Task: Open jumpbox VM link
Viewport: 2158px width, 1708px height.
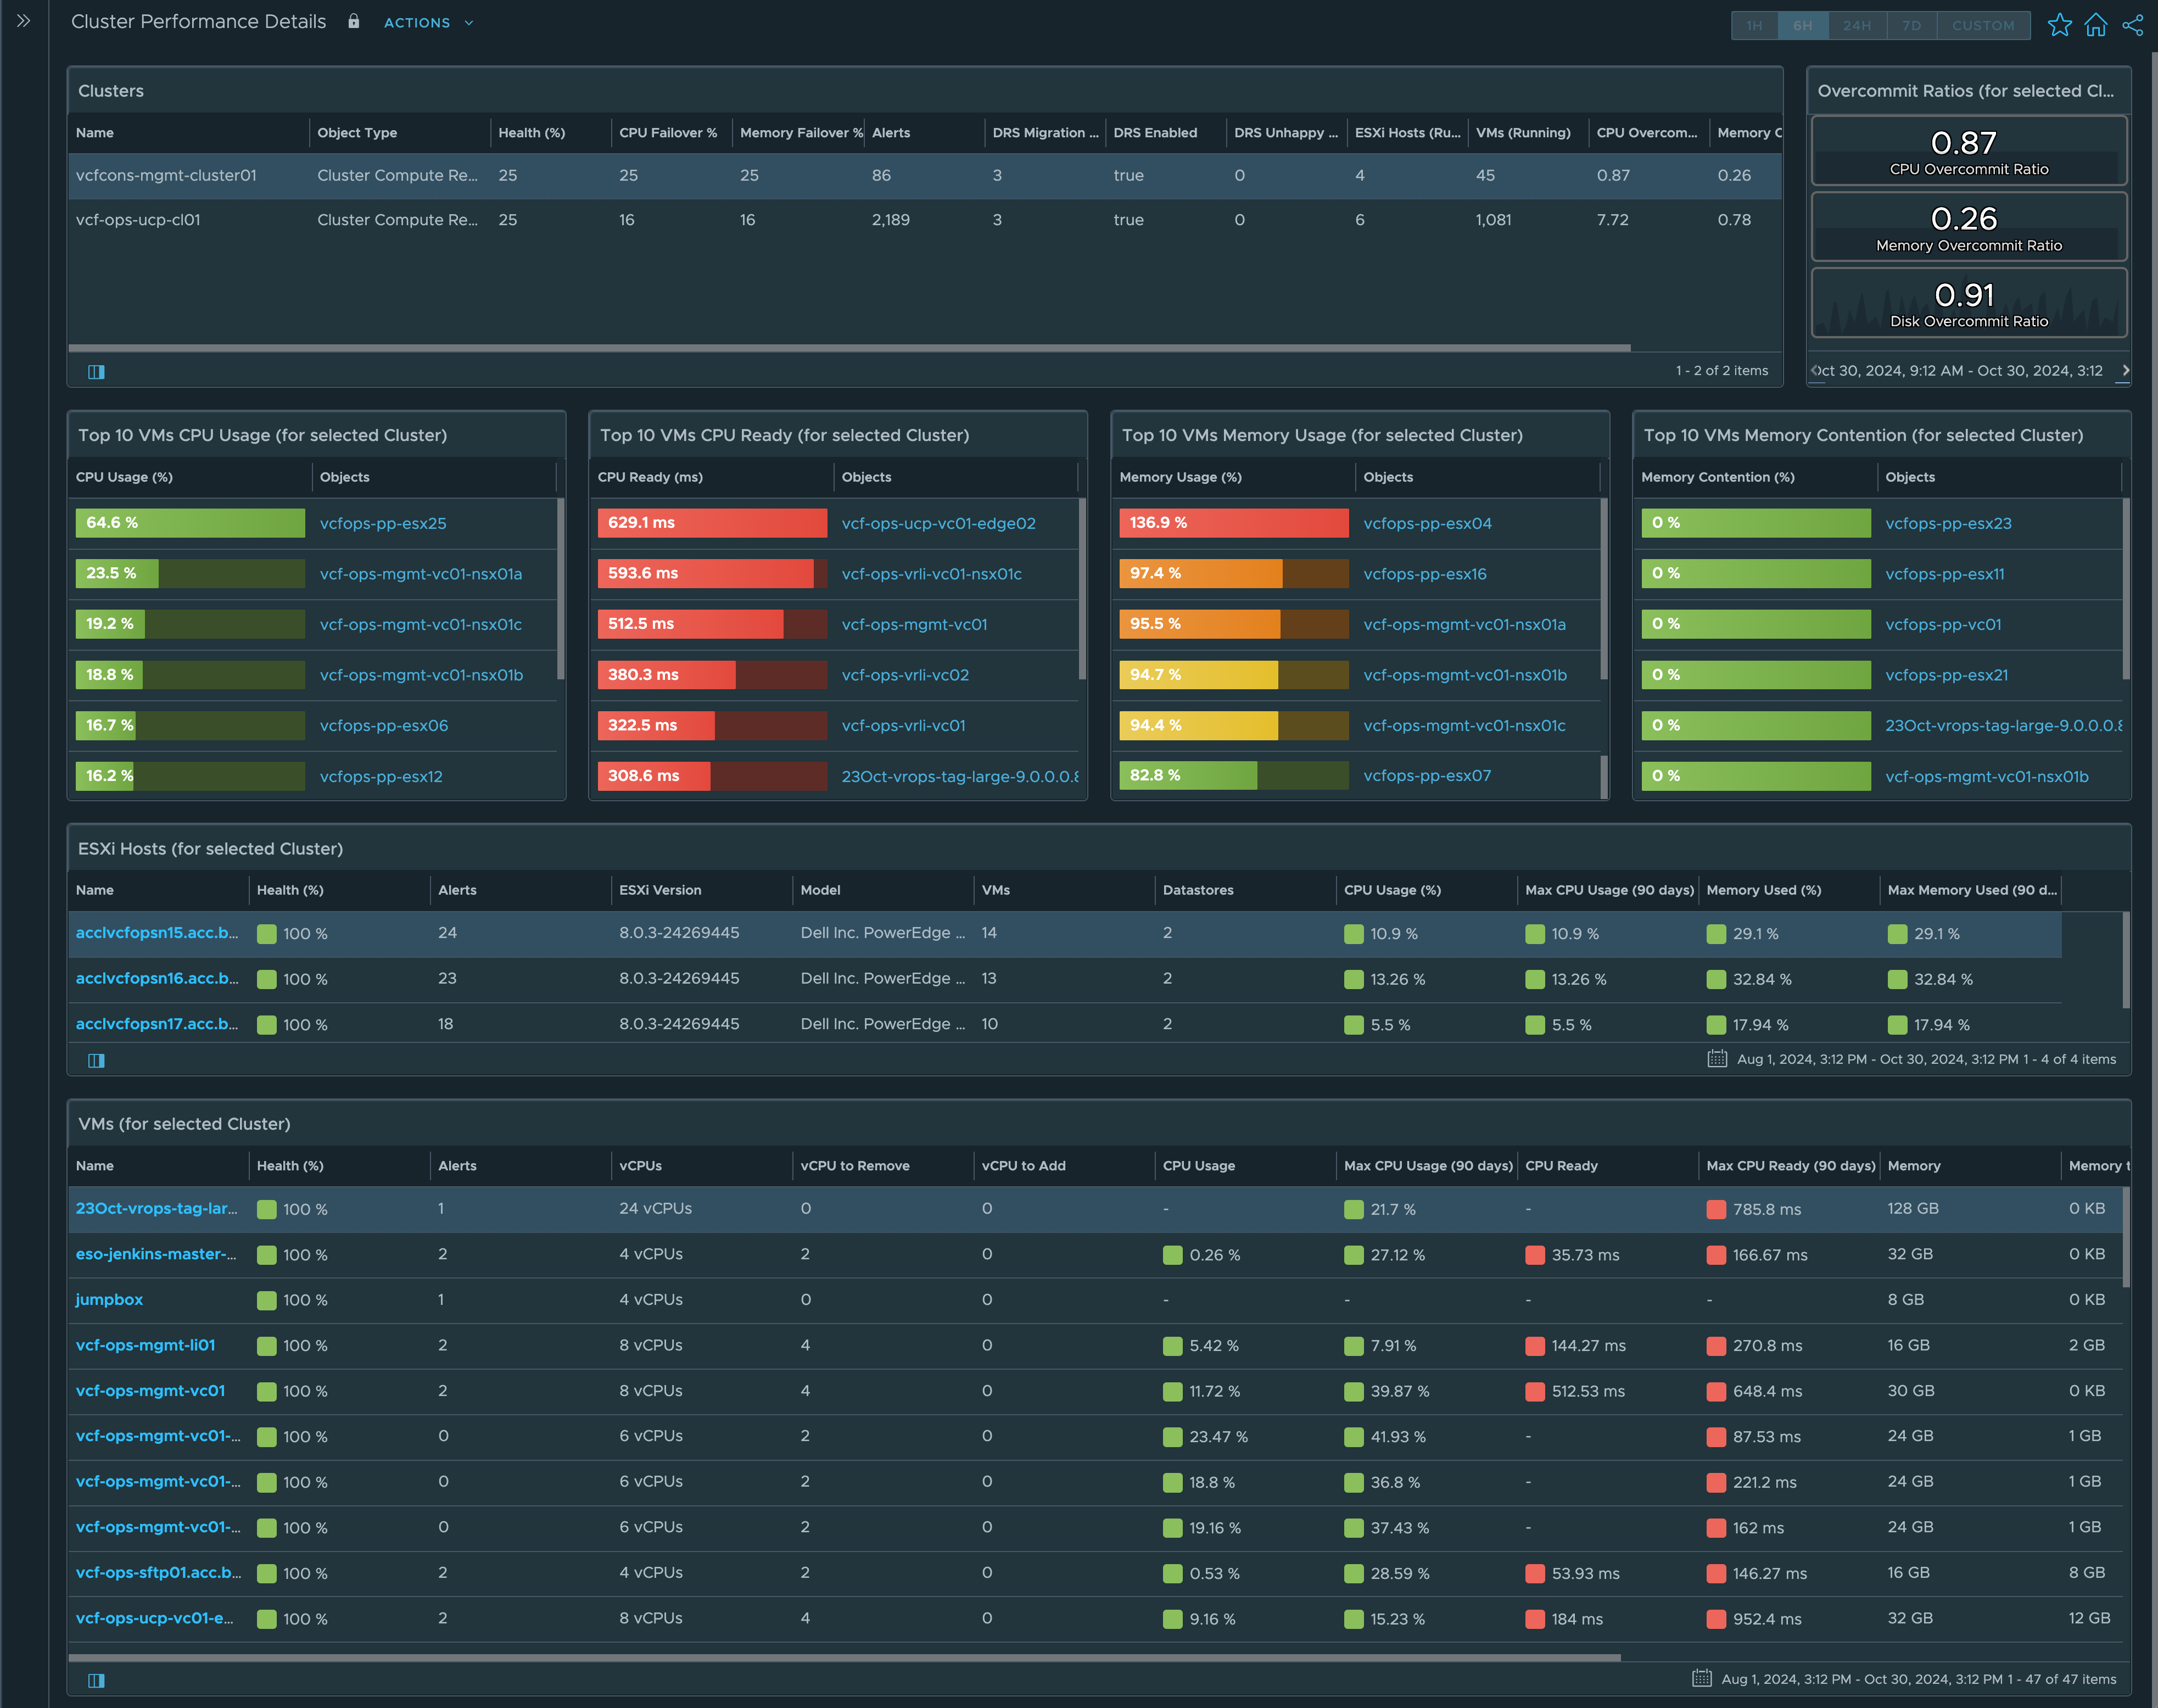Action: coord(109,1300)
